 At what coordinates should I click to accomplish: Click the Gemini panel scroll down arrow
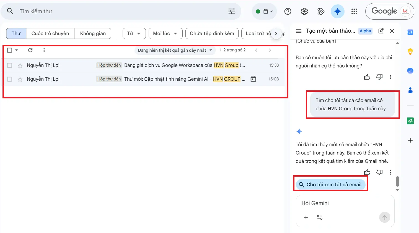397,190
